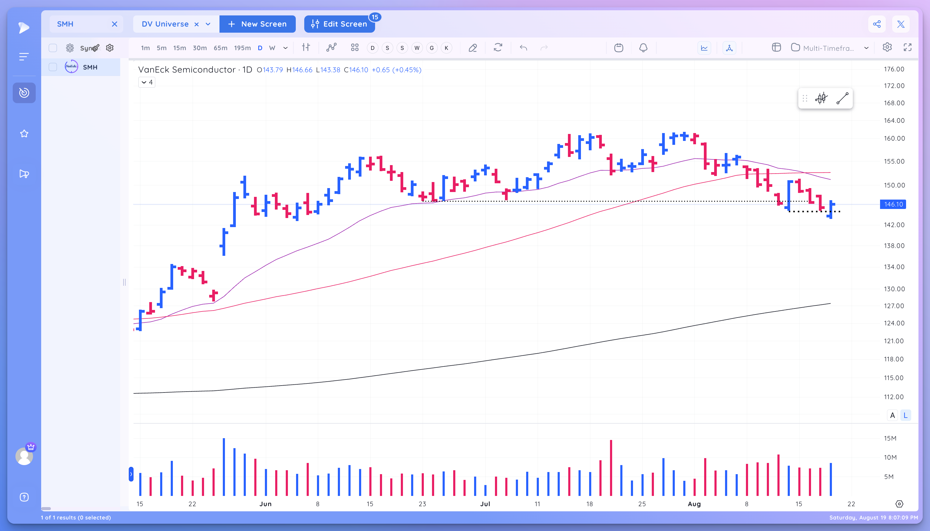This screenshot has width=930, height=531.
Task: Toggle the network nodes view button
Action: pos(729,48)
